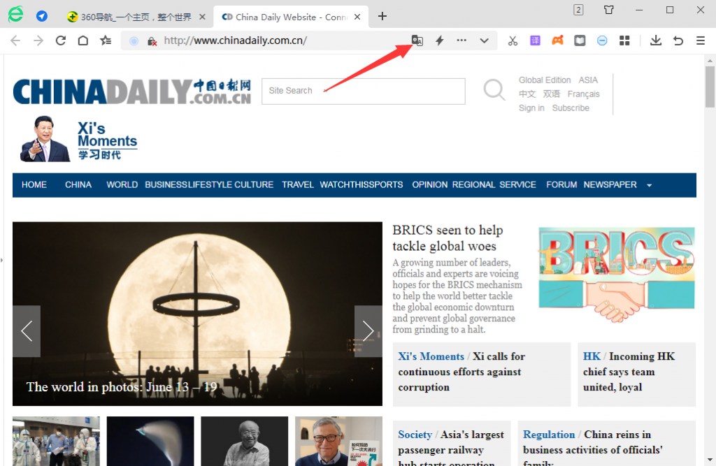The height and width of the screenshot is (466, 716).
Task: Click the BRICS handshake illustration
Action: (617, 275)
